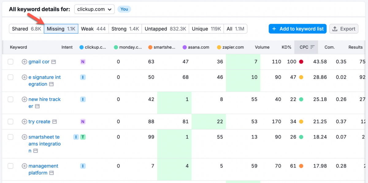This screenshot has height=183, width=368.
Task: Click the CPC value 43.58
Action: click(320, 62)
